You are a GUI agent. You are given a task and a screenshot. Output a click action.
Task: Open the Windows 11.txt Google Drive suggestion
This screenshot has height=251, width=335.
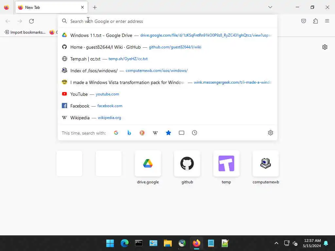pos(167,35)
